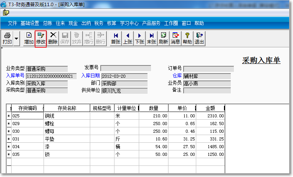
Task: Open the 核算 menu
Action: pyautogui.click(x=111, y=23)
